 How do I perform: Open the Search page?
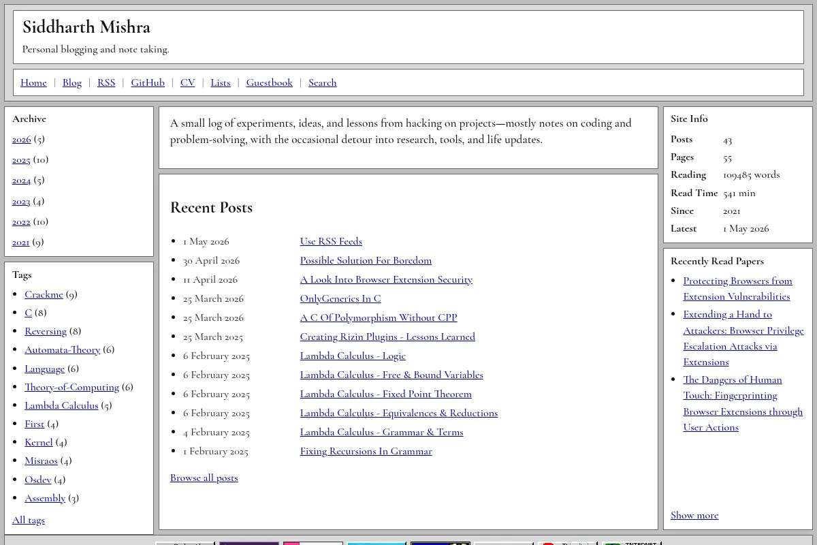click(323, 82)
